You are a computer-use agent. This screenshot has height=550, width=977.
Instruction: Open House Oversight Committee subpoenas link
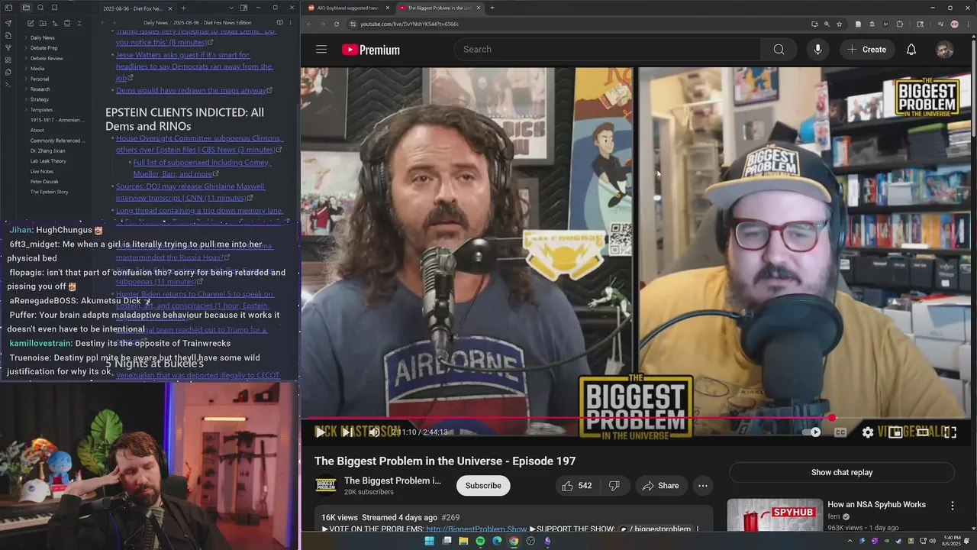coord(199,144)
